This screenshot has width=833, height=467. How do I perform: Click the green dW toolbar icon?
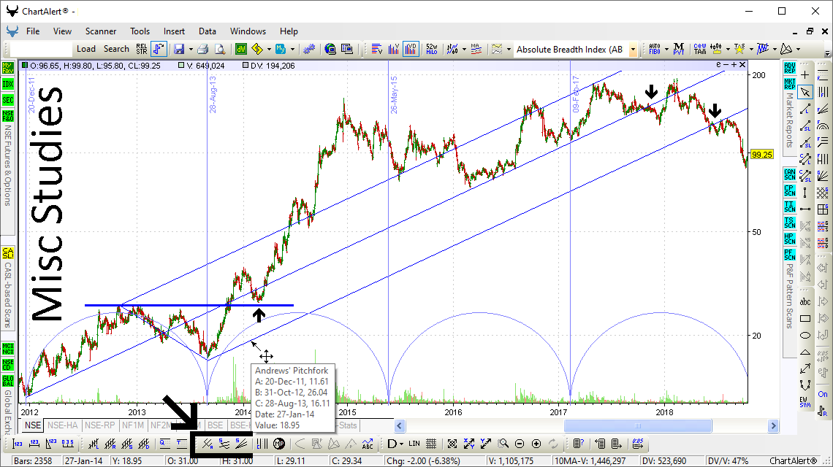(x=241, y=49)
